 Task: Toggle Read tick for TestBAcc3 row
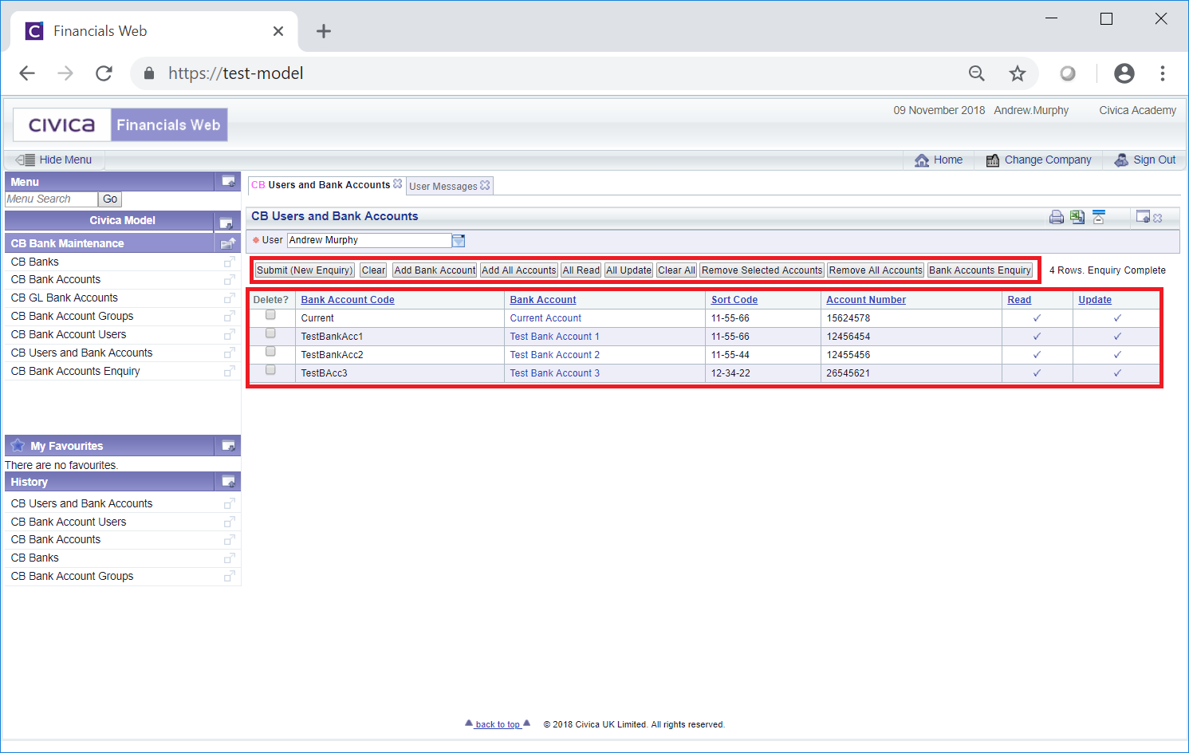coord(1037,373)
